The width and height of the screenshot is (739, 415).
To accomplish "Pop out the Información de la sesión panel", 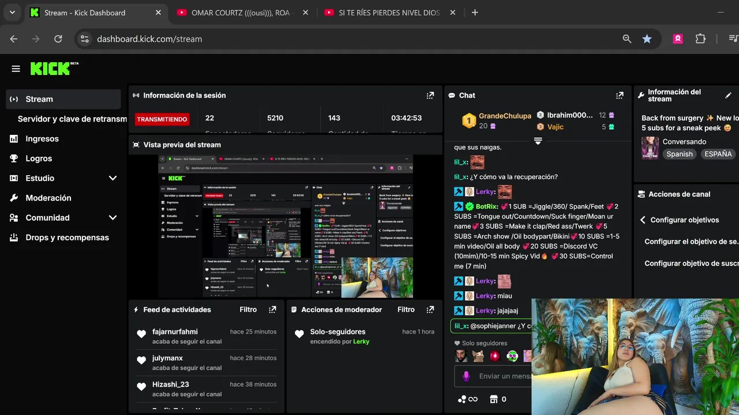I will (430, 96).
